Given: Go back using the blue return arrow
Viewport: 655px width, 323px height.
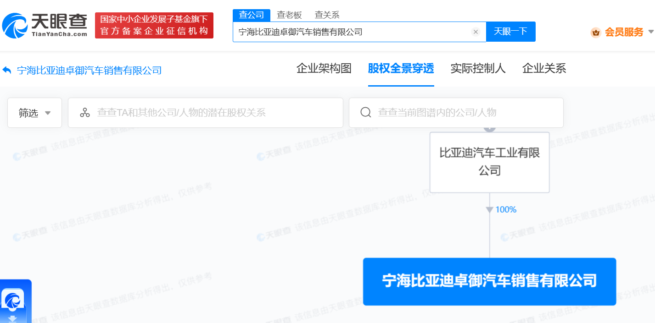Looking at the screenshot, I should (x=6, y=70).
